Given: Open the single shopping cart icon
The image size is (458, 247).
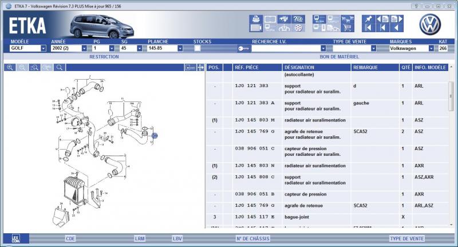Looking at the screenshot, I should point(348,28).
